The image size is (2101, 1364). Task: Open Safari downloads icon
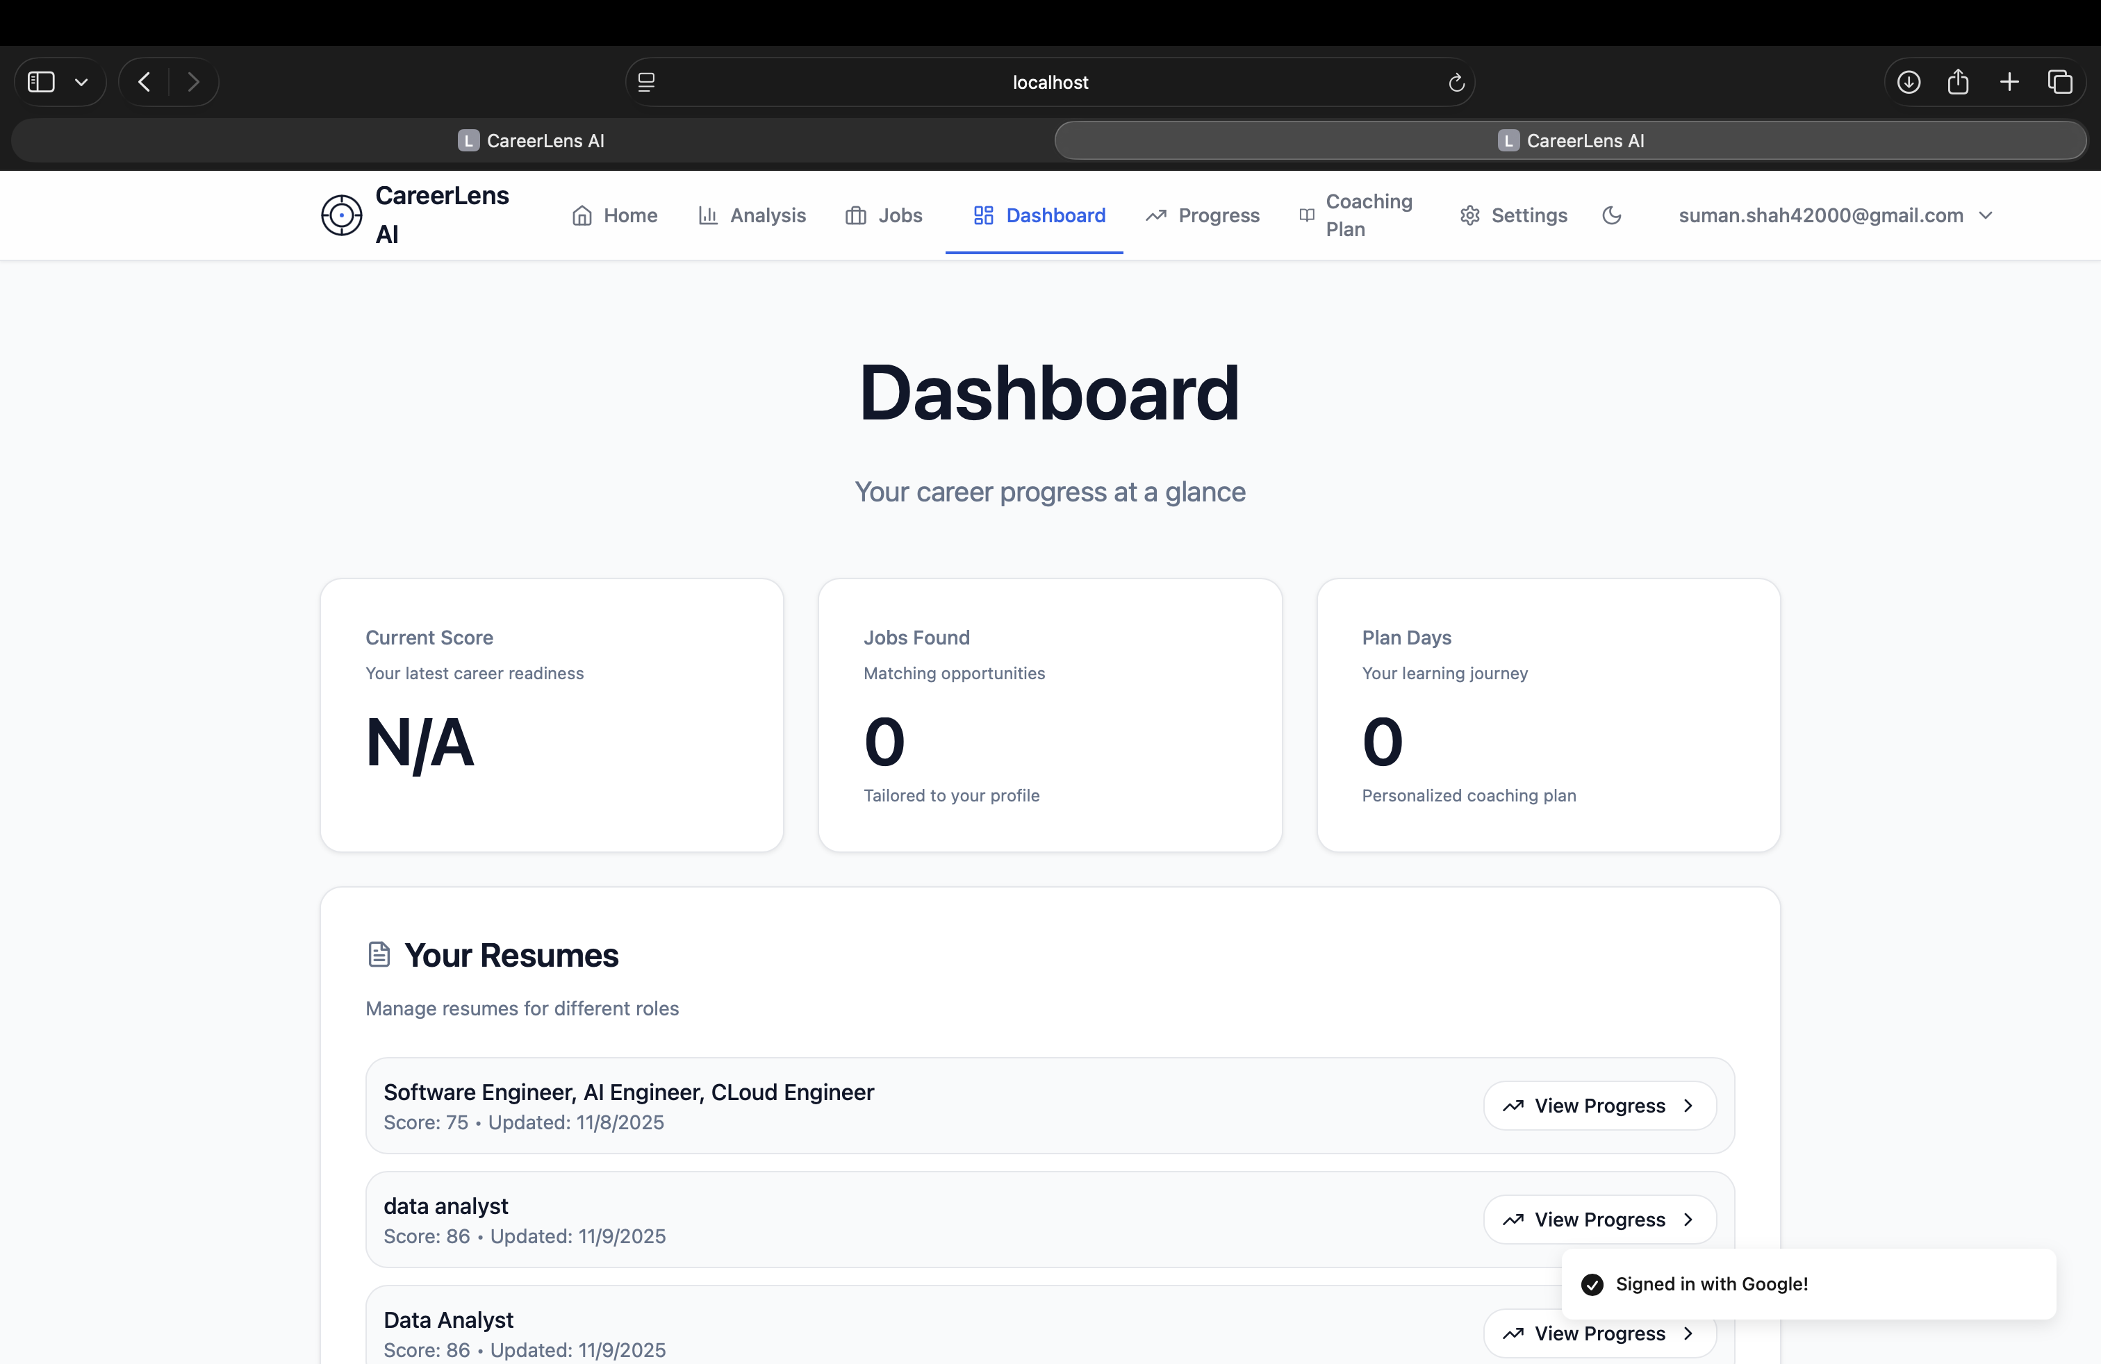(x=1908, y=82)
